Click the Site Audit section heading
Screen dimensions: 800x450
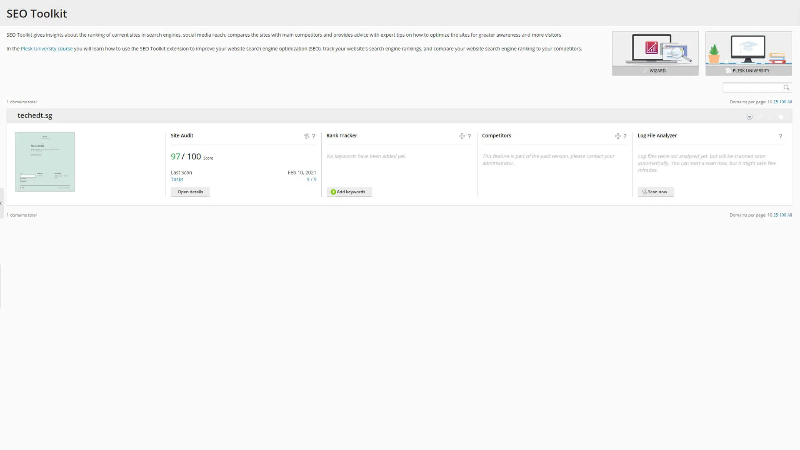tap(182, 135)
